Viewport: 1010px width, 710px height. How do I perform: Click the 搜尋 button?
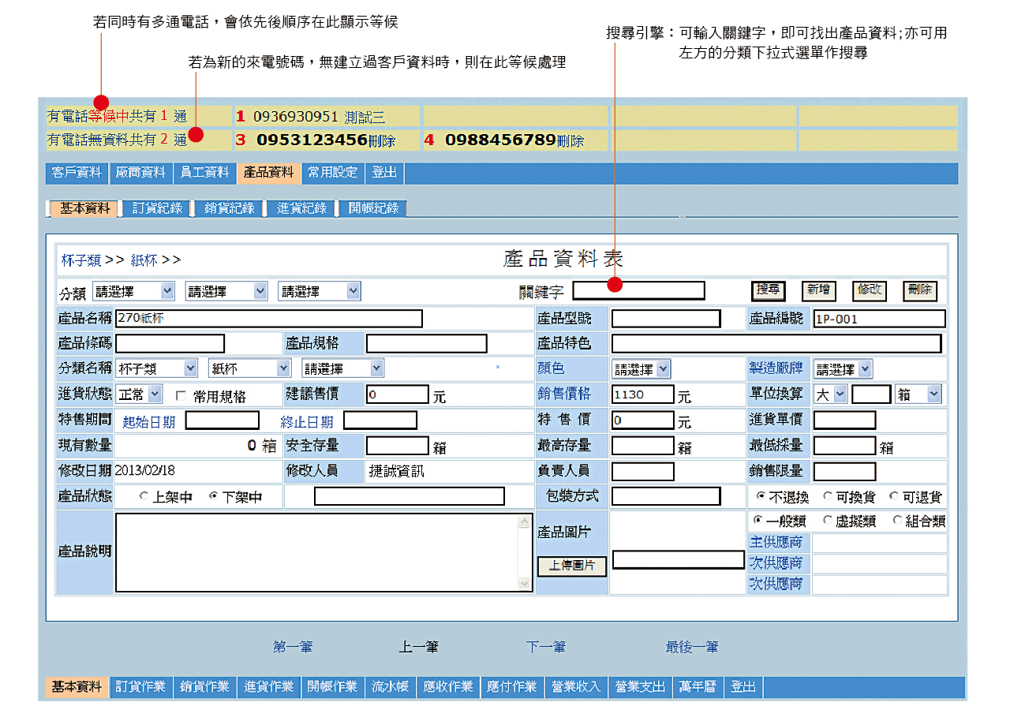[768, 290]
